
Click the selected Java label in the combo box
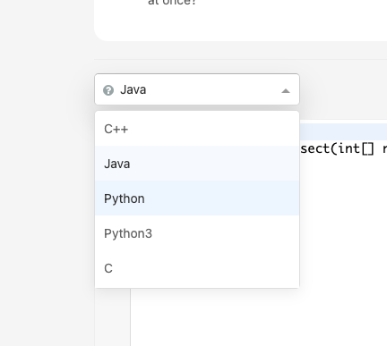[133, 89]
